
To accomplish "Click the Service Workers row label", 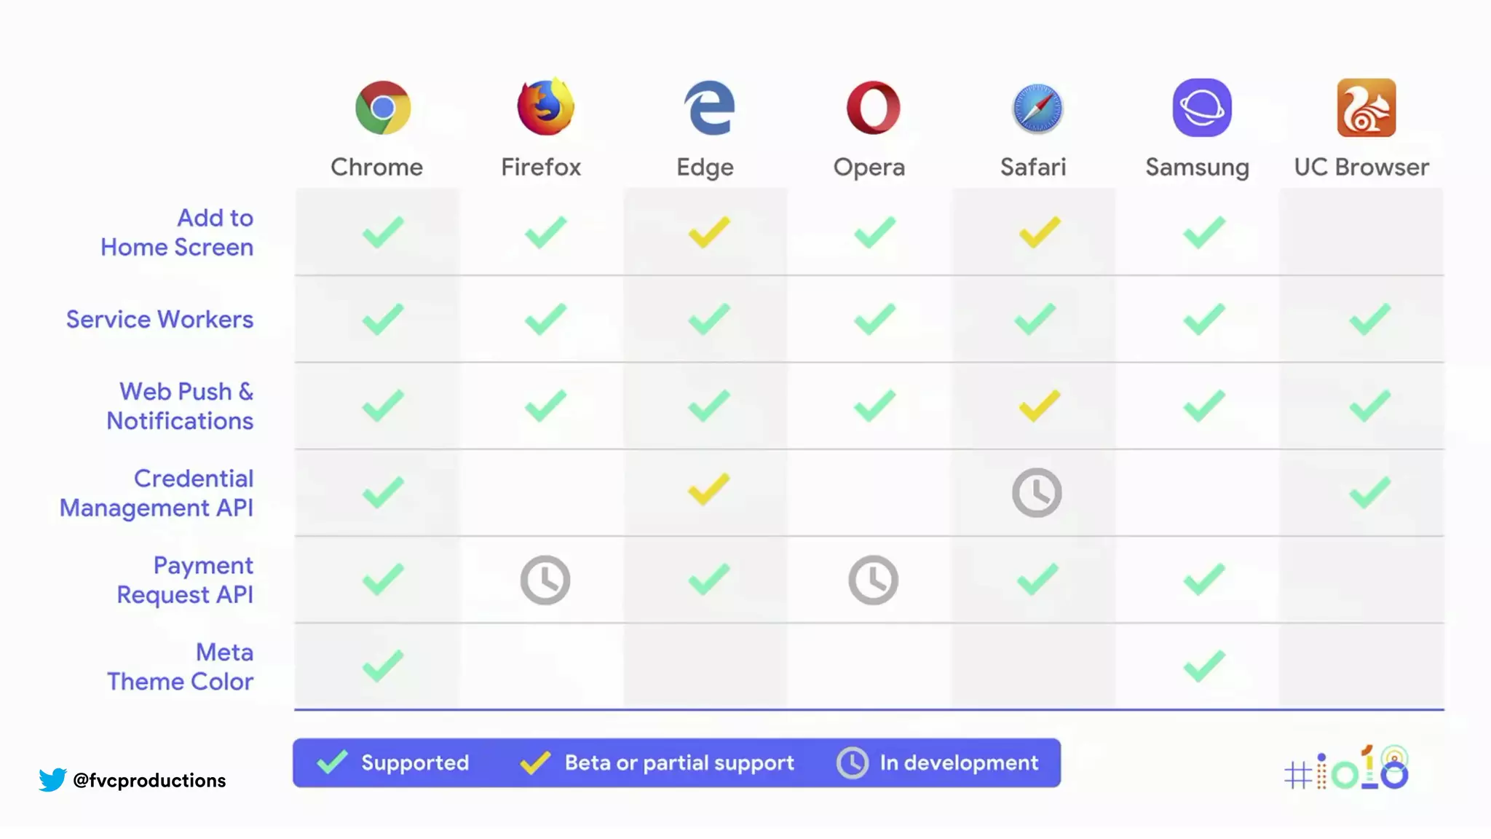I will point(159,319).
